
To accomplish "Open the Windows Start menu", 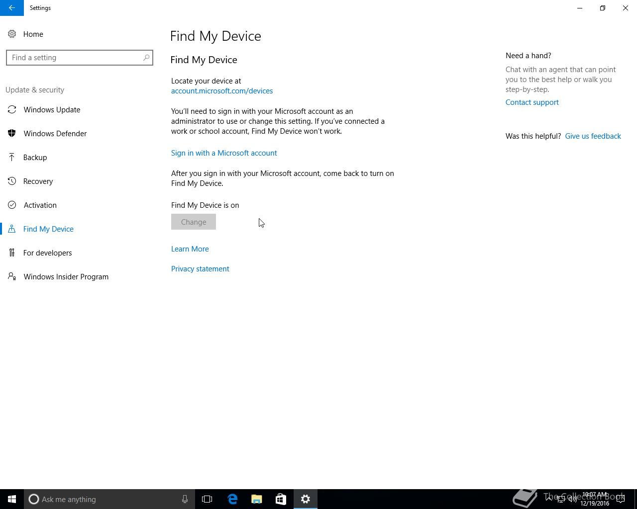I will (x=12, y=499).
